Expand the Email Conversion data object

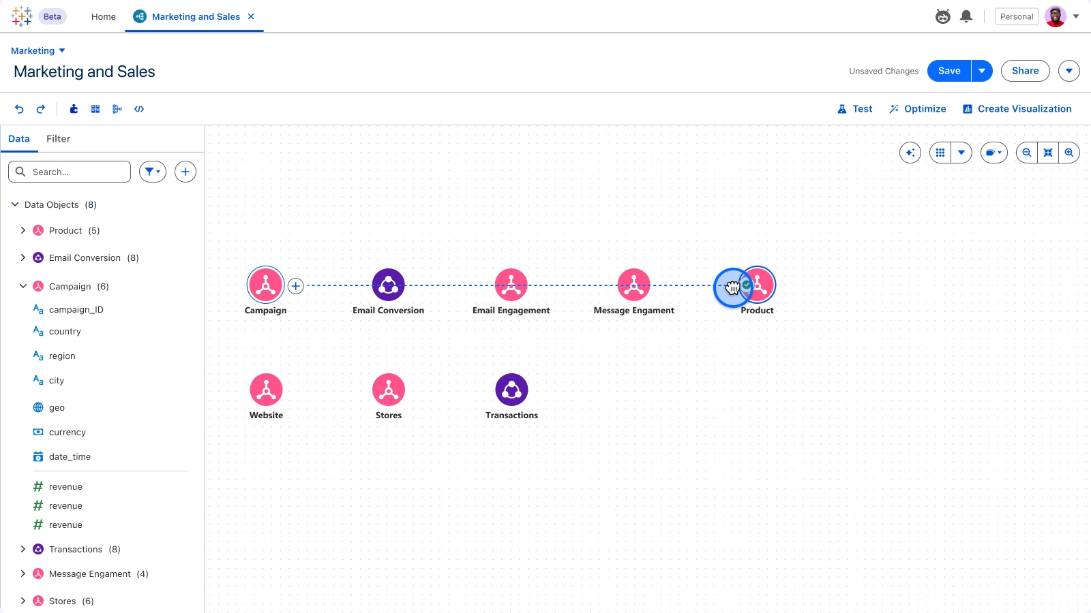pos(23,257)
